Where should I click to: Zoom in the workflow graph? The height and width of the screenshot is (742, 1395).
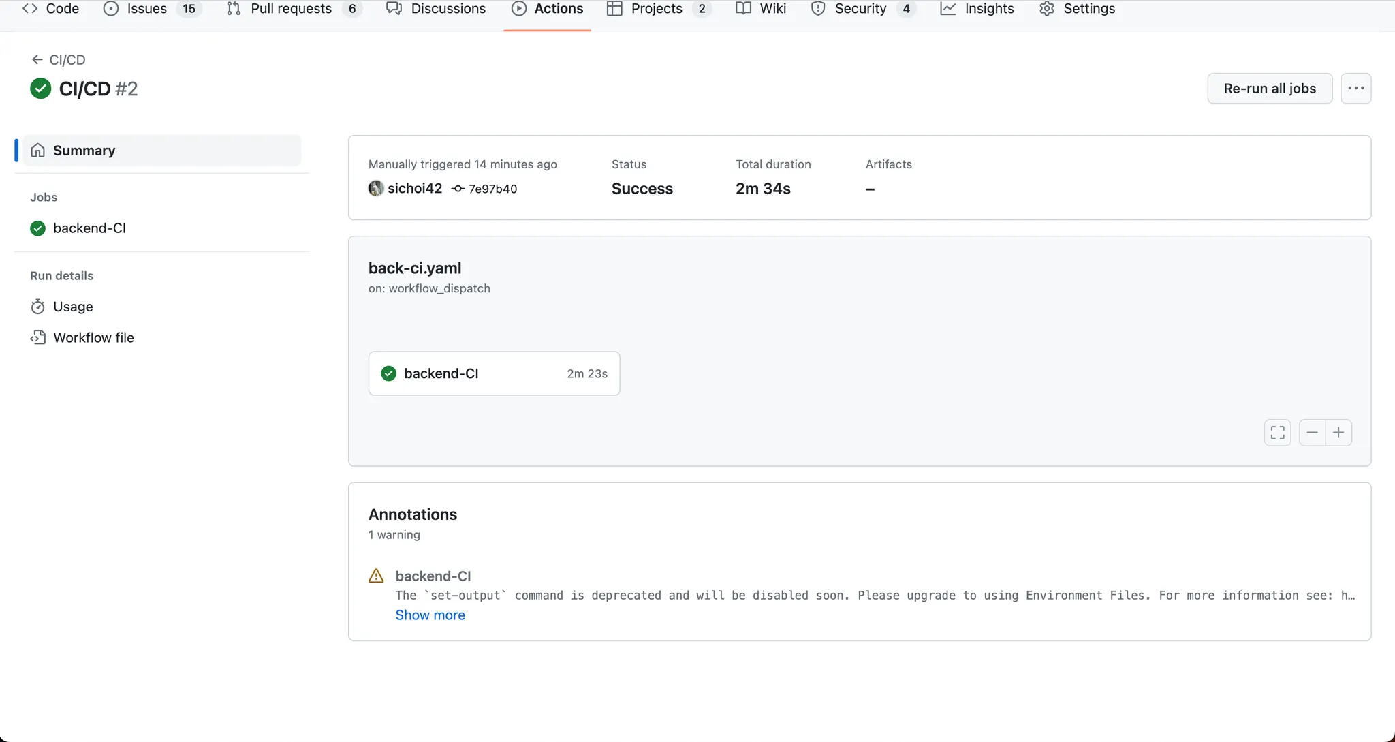(1338, 433)
